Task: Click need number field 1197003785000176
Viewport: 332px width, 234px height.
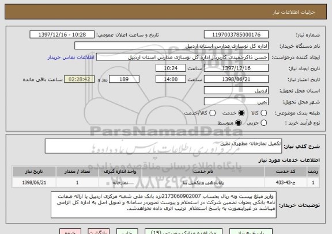Action: (236, 34)
